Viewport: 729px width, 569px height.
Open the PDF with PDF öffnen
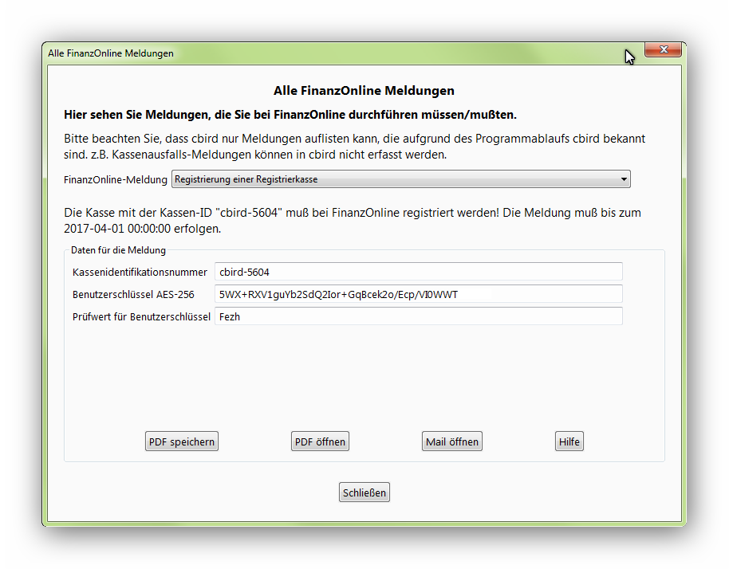click(x=320, y=441)
